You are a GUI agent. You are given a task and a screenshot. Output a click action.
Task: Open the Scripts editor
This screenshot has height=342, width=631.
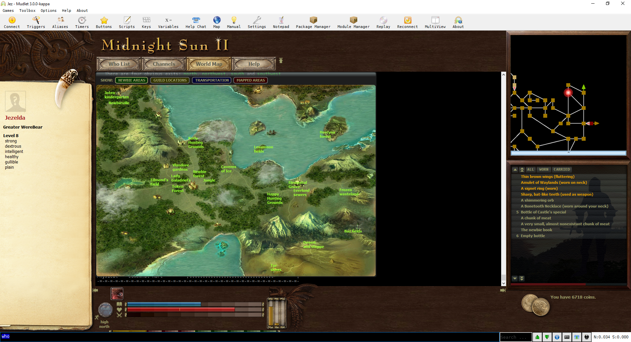click(127, 22)
